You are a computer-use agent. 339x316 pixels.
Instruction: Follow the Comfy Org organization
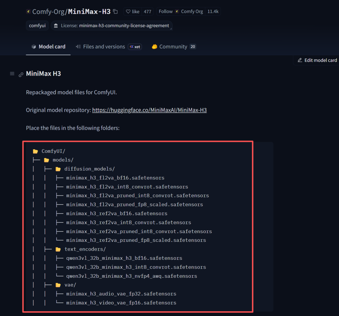pyautogui.click(x=181, y=11)
